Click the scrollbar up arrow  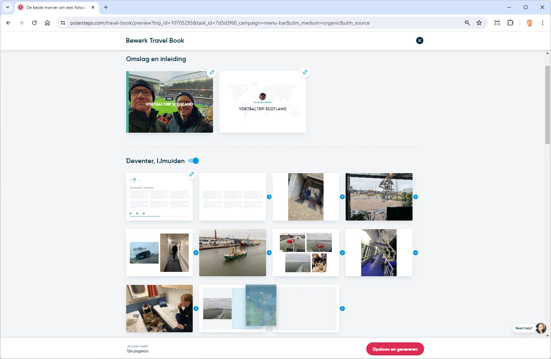click(x=547, y=53)
